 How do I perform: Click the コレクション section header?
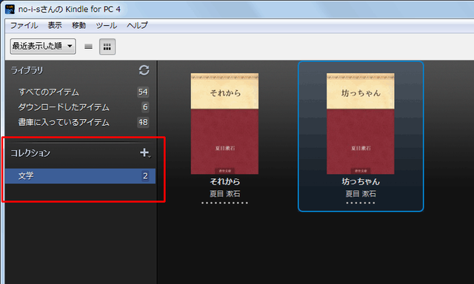[30, 153]
